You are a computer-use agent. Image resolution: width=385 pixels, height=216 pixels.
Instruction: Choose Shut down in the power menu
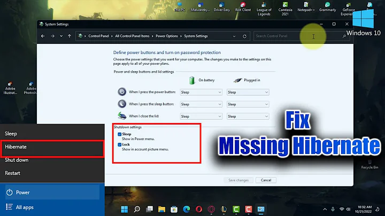coord(52,160)
